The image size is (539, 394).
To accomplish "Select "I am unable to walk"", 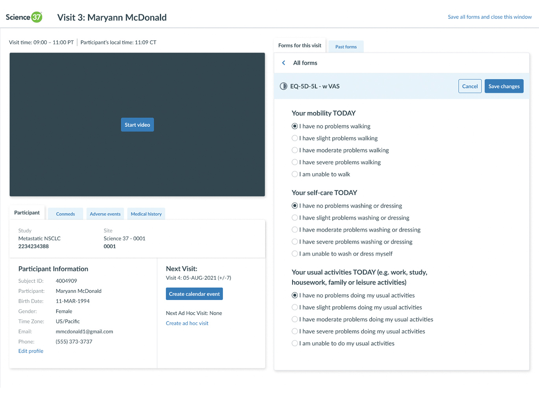I will point(295,174).
